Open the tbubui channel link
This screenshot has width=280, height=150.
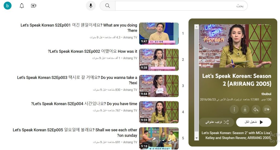(266, 94)
